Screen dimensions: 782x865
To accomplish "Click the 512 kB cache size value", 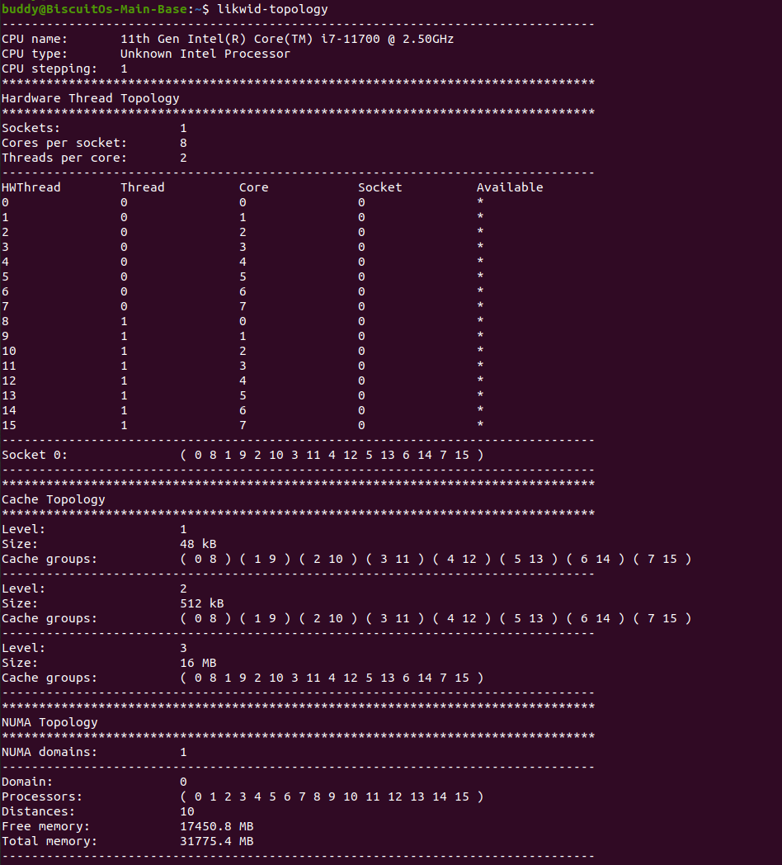I will pos(201,603).
